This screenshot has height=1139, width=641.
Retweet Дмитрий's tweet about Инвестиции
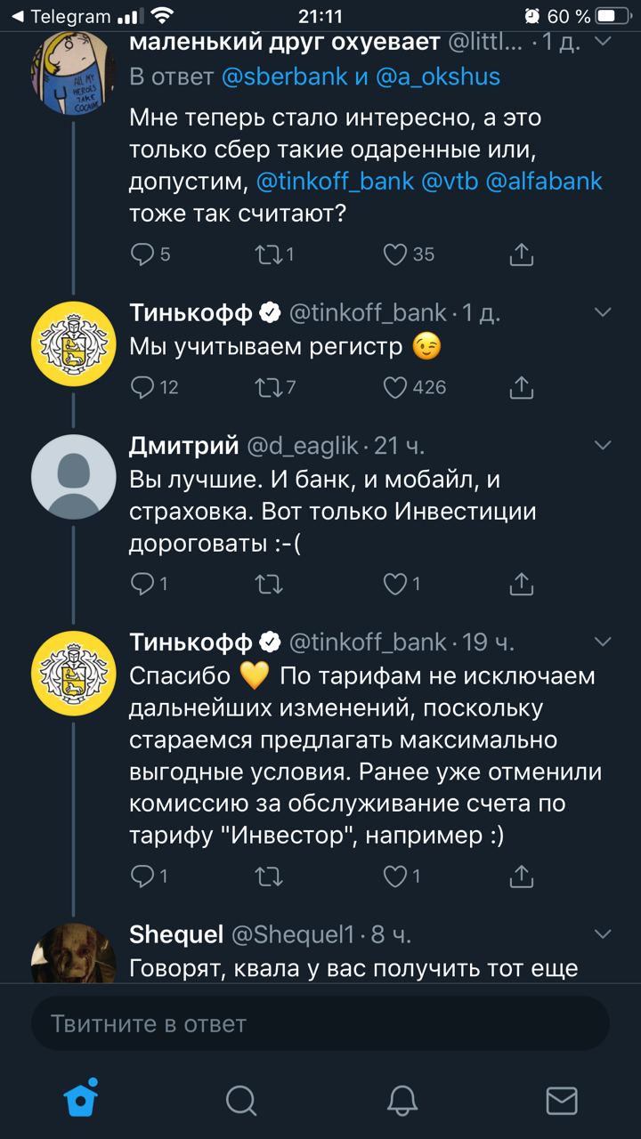[x=267, y=584]
